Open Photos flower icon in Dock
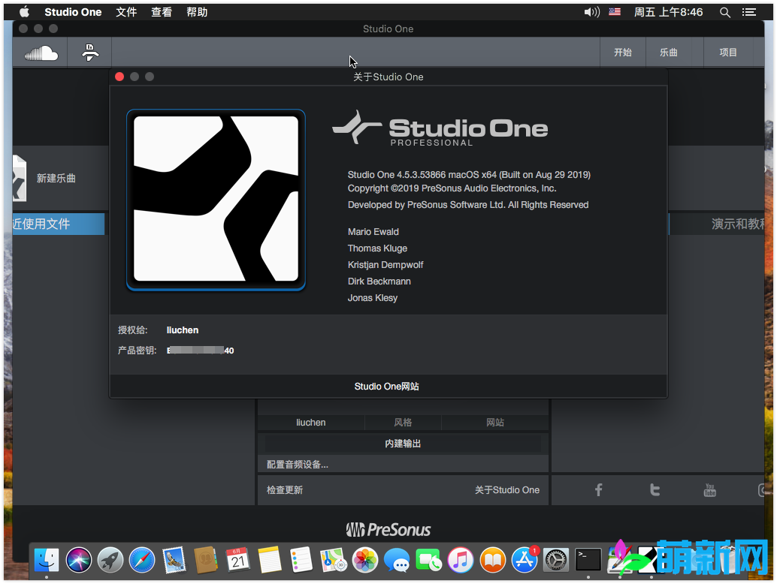Image resolution: width=777 pixels, height=584 pixels. click(365, 560)
